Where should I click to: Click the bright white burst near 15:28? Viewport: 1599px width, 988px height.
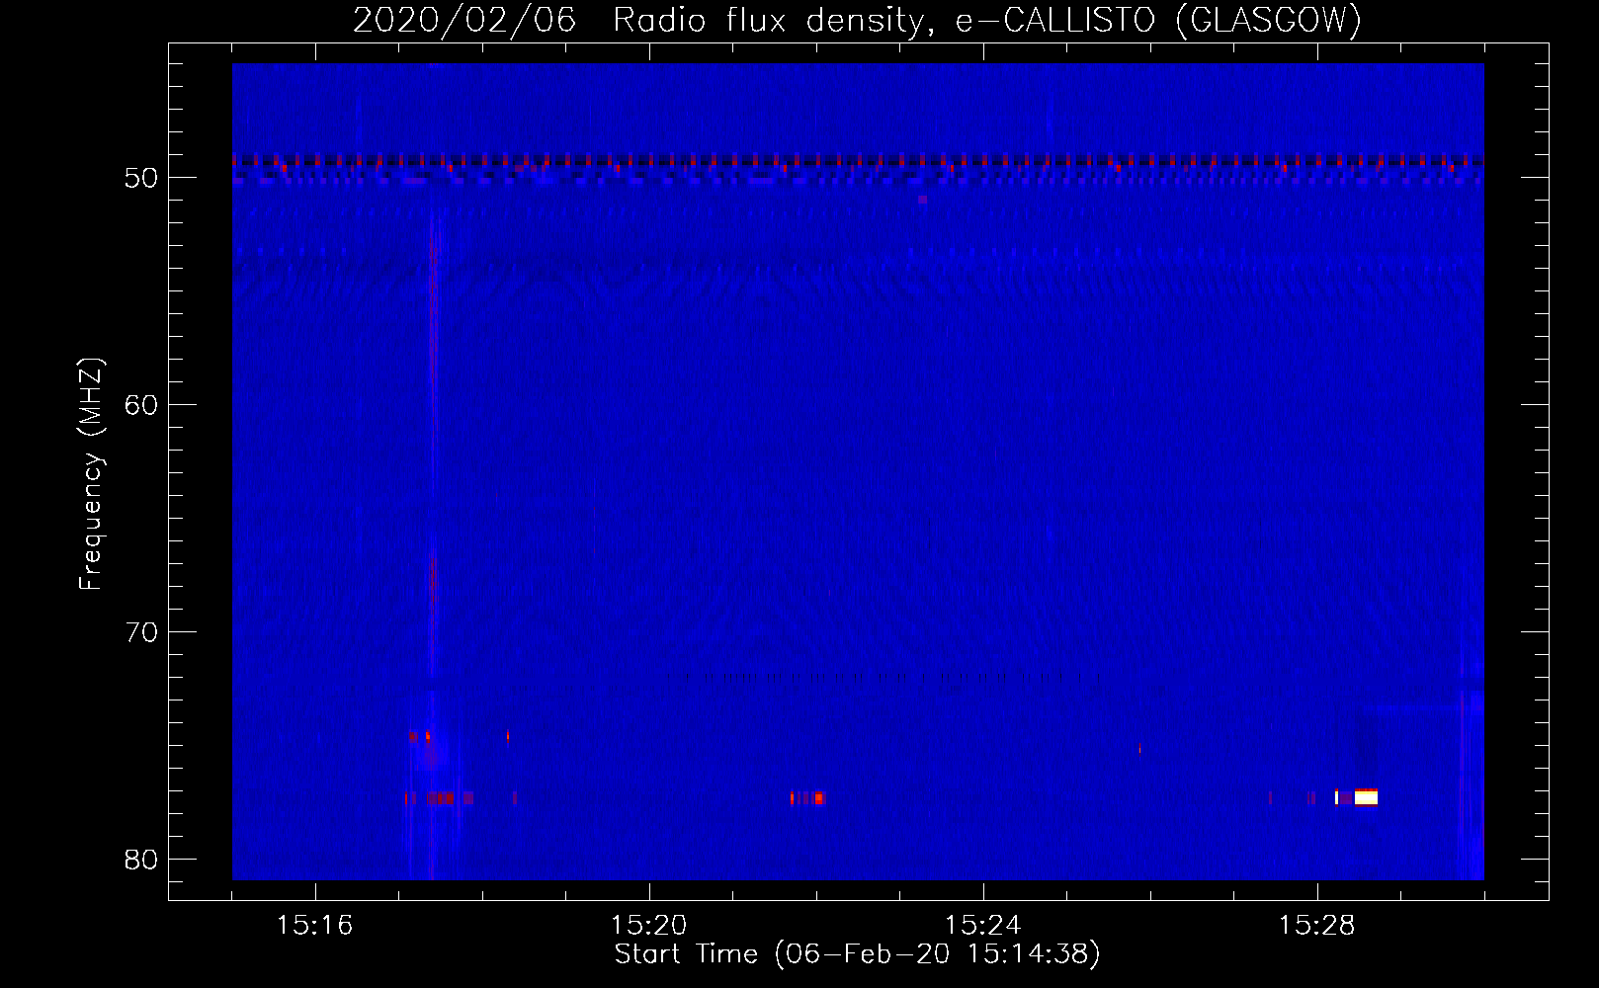tap(1366, 797)
